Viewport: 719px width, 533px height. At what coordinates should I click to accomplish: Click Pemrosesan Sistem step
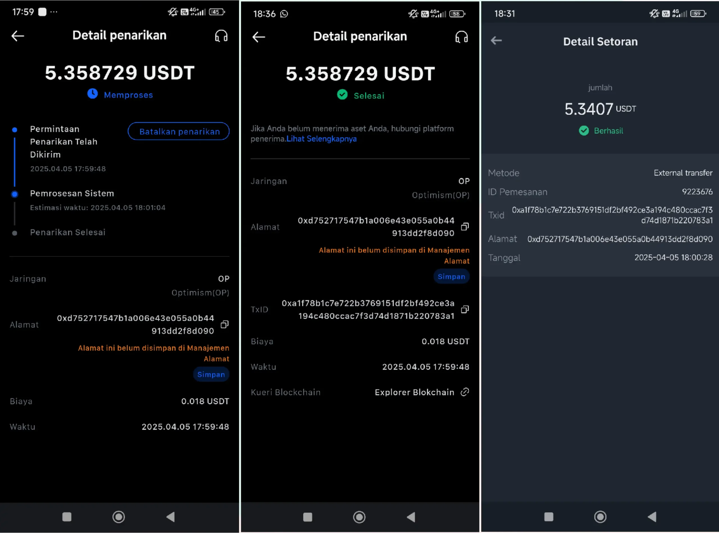coord(72,194)
